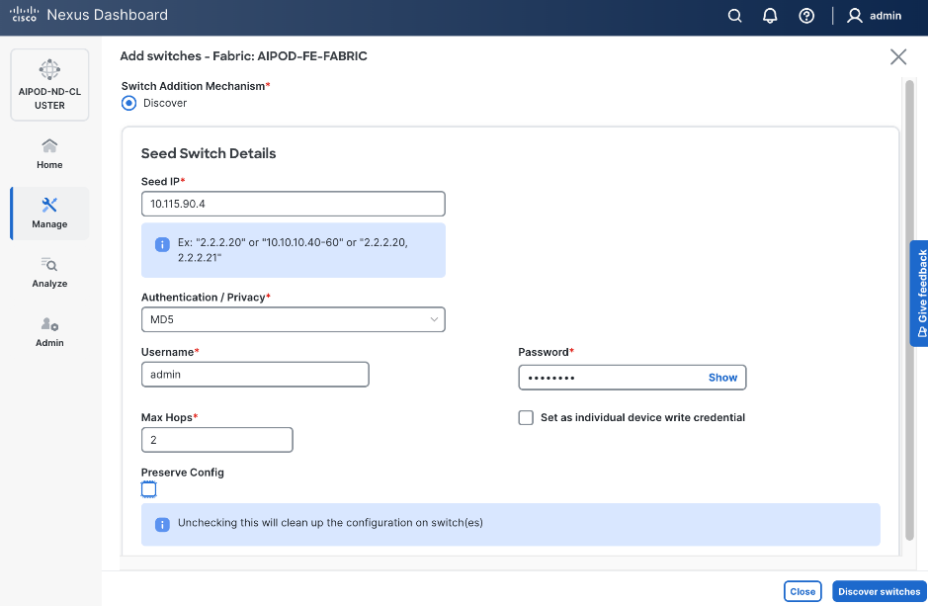Enable Set as individual device write credential
This screenshot has width=928, height=606.
coord(526,417)
